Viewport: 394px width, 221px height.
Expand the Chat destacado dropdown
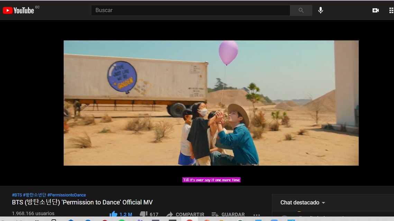[303, 202]
